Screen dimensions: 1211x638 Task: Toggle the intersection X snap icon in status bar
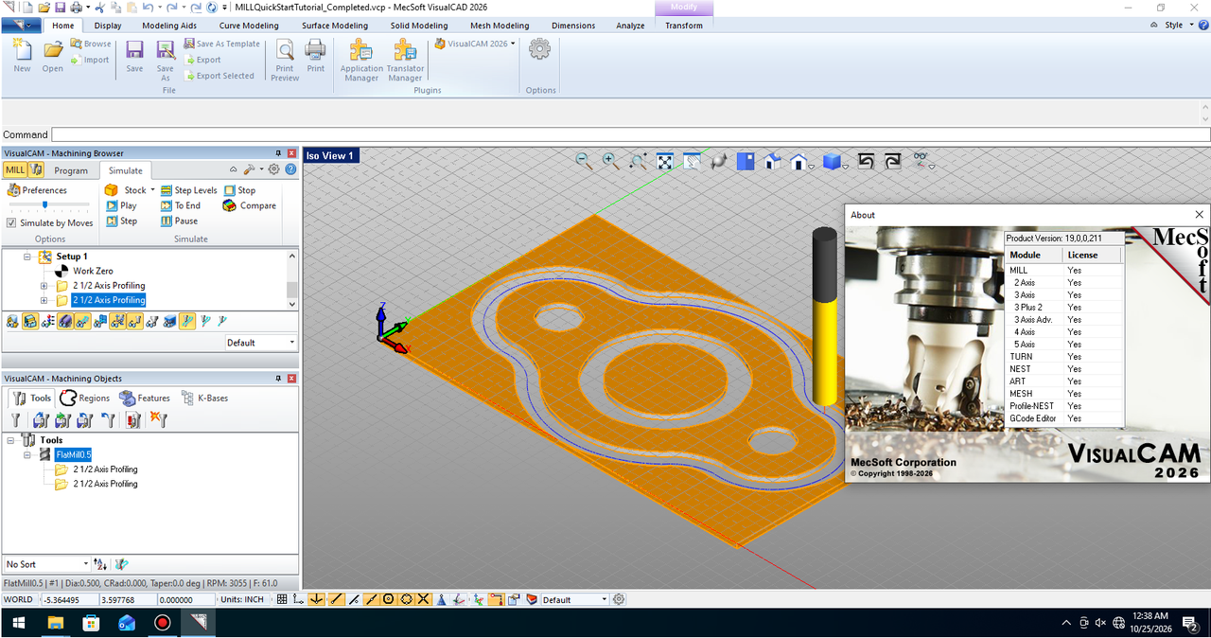pos(424,599)
